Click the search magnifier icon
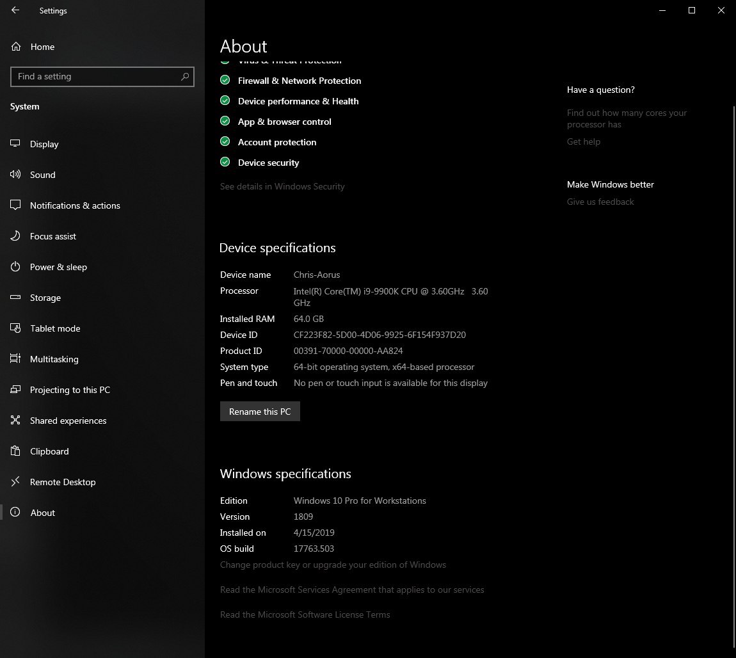Image resolution: width=736 pixels, height=658 pixels. [185, 77]
